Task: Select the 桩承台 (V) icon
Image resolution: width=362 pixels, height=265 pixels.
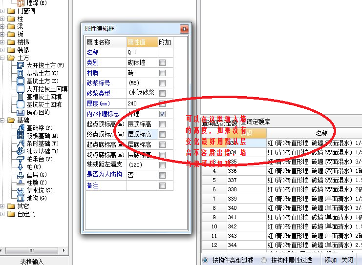Action: pos(21,159)
